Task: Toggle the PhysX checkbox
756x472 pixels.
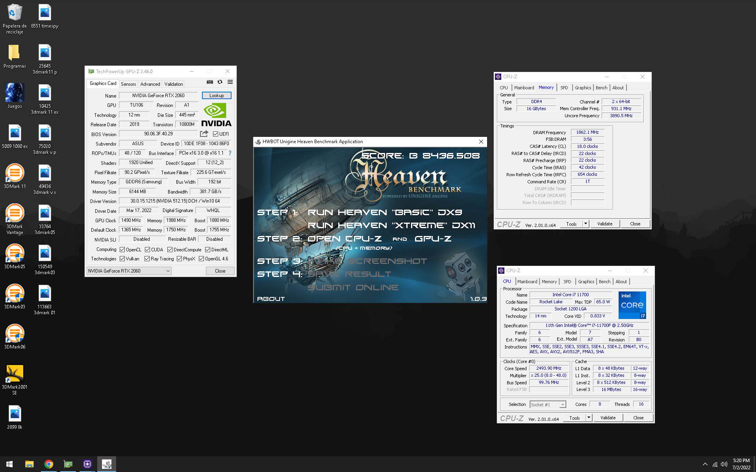Action: click(x=179, y=258)
